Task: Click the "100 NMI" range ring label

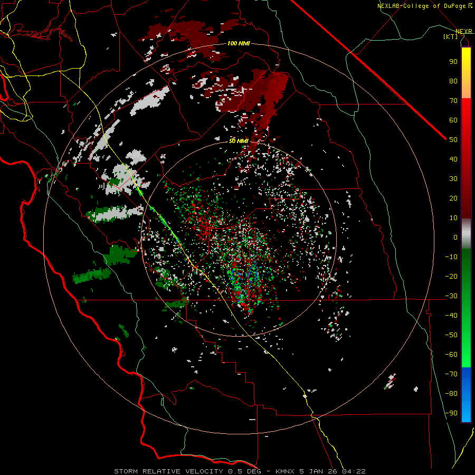Action: 239,44
